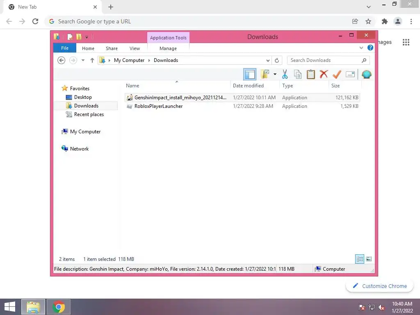Select GenshinImpact_install_mihoyo file
Viewport: 420px width, 315px height.
coord(242,98)
